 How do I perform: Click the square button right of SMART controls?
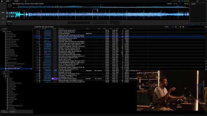(106, 23)
